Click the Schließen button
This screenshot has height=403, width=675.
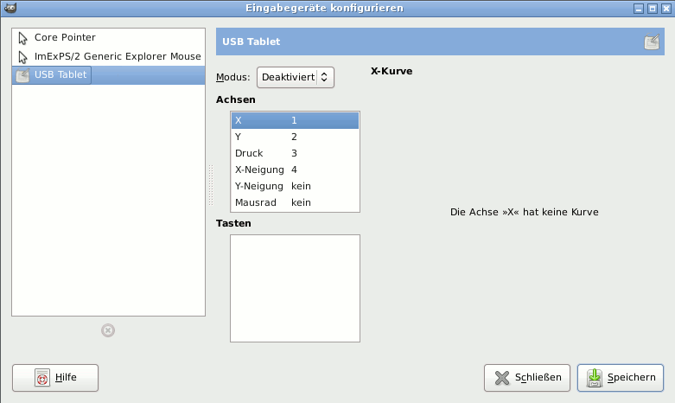click(527, 378)
